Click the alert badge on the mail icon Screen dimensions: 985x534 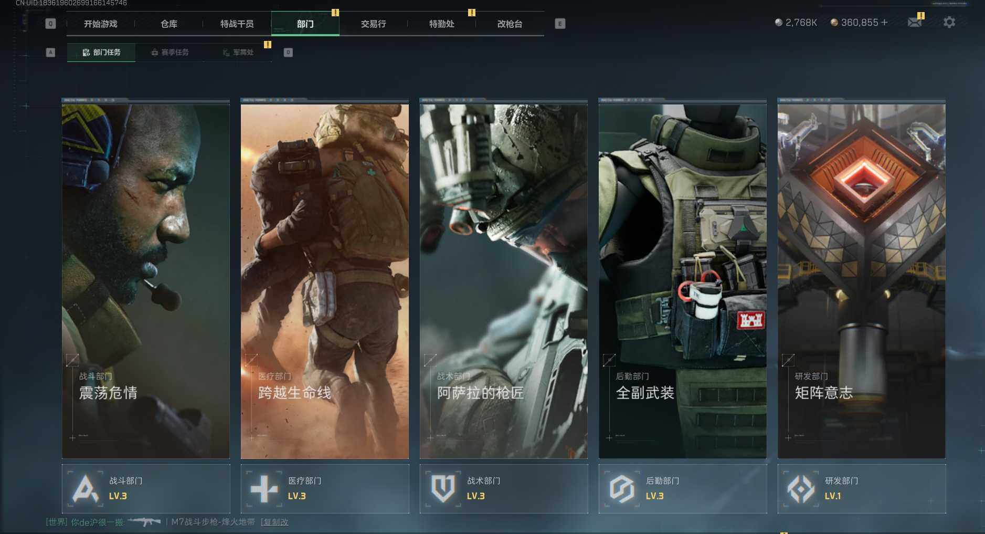click(x=920, y=16)
